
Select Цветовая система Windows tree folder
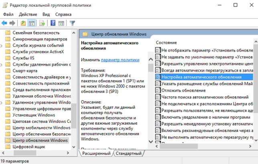[x=42, y=121]
